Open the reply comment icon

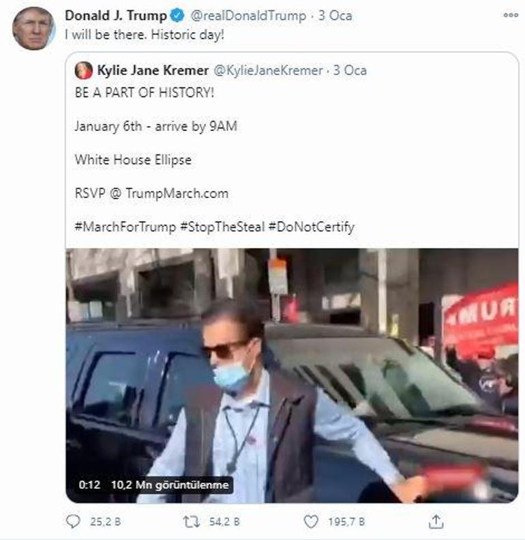pyautogui.click(x=73, y=522)
